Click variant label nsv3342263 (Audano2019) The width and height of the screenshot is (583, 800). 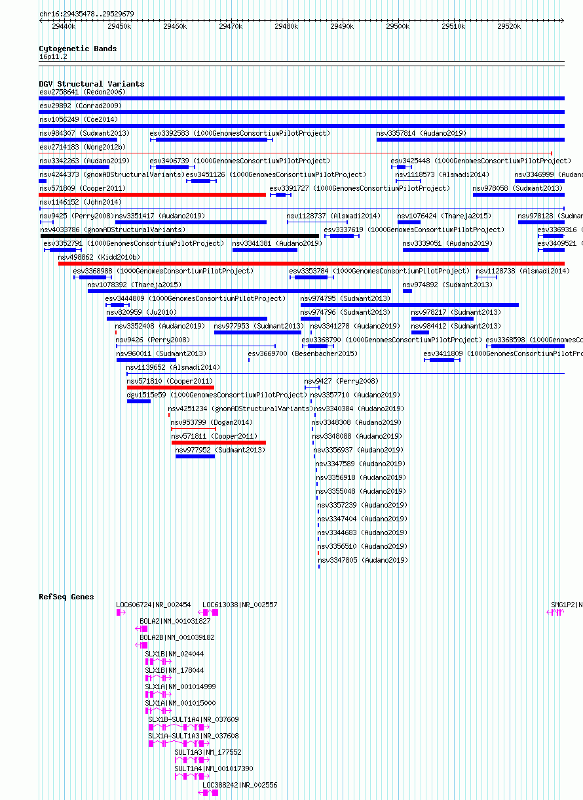85,161
